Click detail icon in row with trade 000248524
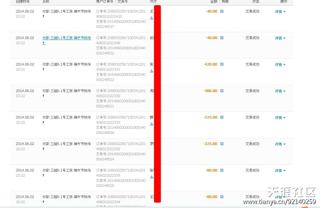Screen dimensions: 320x208 [x=222, y=144]
